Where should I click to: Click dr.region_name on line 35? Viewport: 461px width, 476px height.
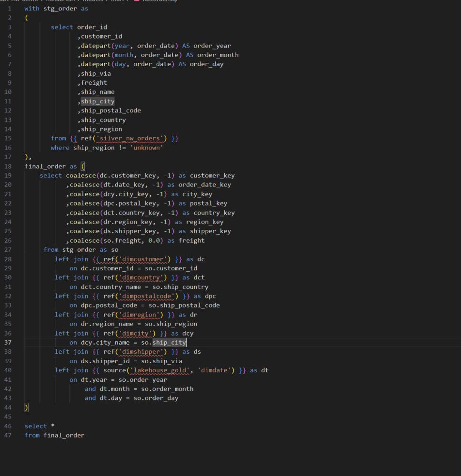pyautogui.click(x=107, y=324)
